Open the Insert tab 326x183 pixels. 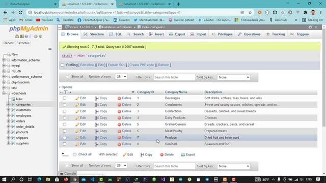click(156, 34)
